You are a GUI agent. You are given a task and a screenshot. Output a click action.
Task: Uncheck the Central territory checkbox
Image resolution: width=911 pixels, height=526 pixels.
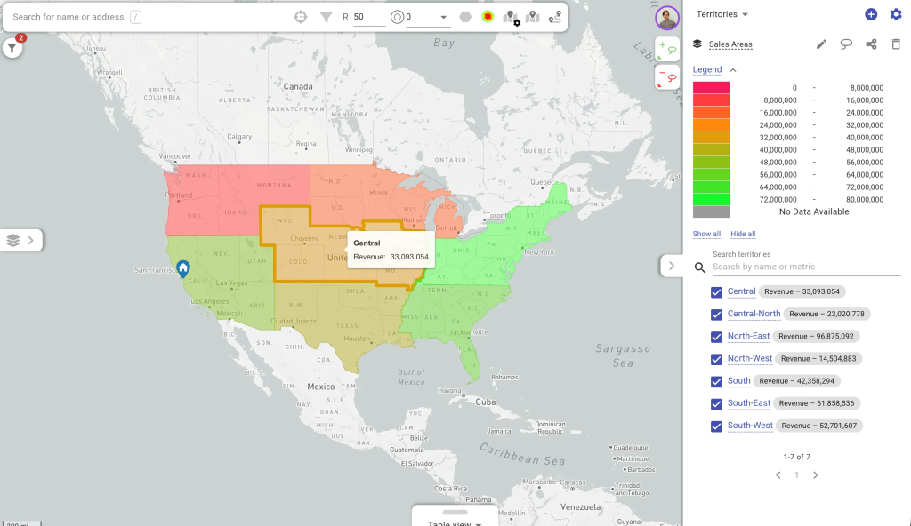coord(716,292)
